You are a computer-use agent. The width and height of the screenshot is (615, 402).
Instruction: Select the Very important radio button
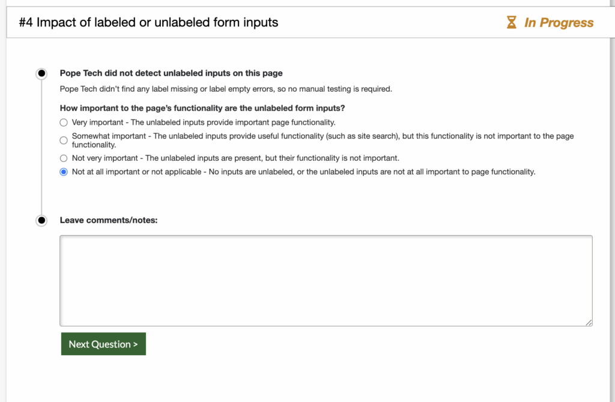(x=64, y=122)
